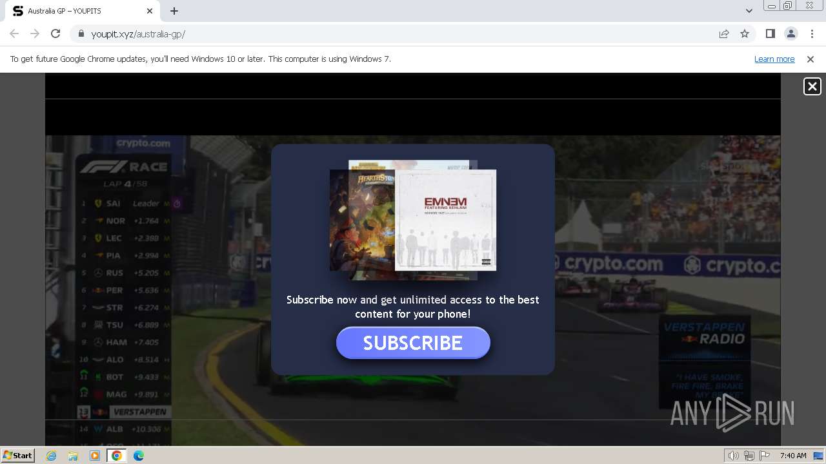Click the Eminem album cover thumbnail
The image size is (826, 464).
click(x=445, y=220)
